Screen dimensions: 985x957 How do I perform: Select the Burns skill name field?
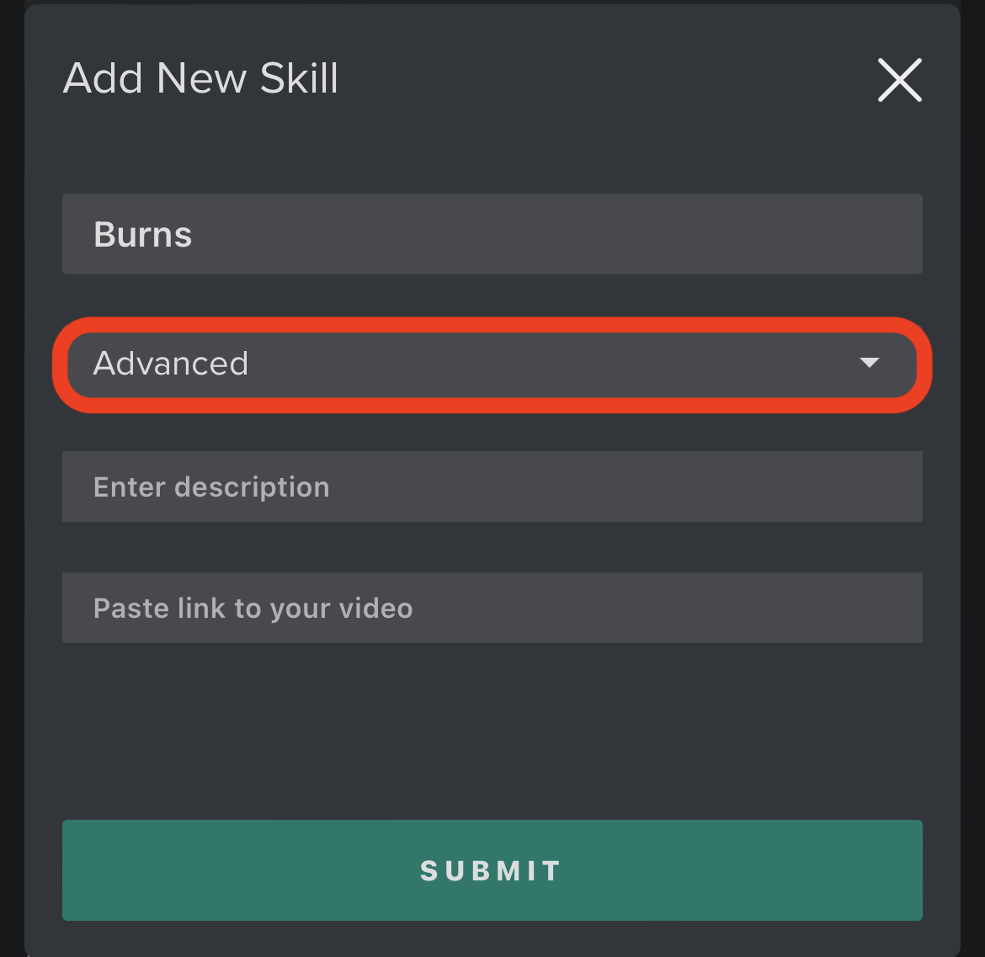point(492,234)
